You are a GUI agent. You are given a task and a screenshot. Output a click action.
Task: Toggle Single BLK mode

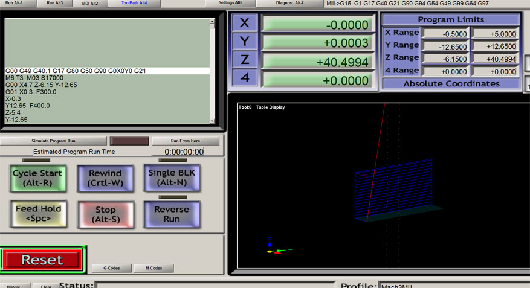click(x=172, y=178)
